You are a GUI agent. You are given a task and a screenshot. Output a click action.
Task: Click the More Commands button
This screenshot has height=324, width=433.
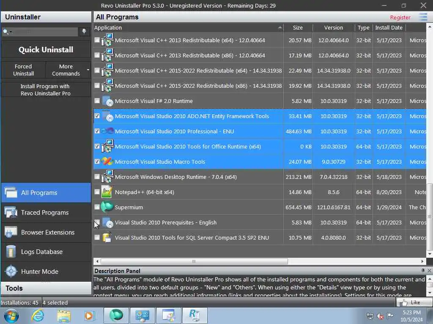[x=66, y=70]
